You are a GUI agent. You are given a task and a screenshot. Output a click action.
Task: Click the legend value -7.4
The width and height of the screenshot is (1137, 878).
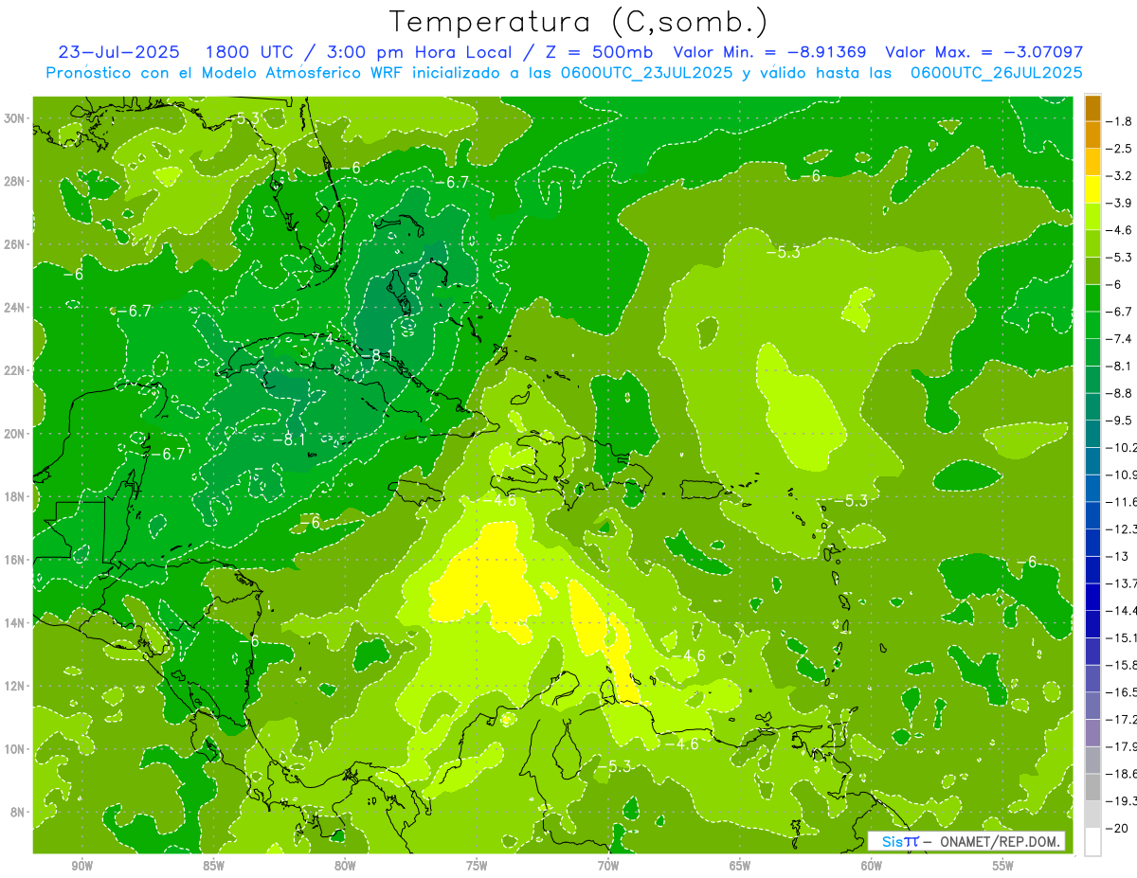click(x=1120, y=338)
